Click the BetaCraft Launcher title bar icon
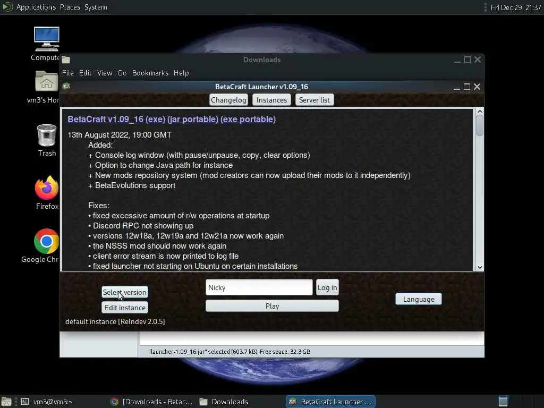The height and width of the screenshot is (408, 544). (66, 86)
